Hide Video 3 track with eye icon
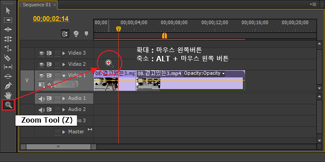This screenshot has width=325, height=162. (x=42, y=53)
